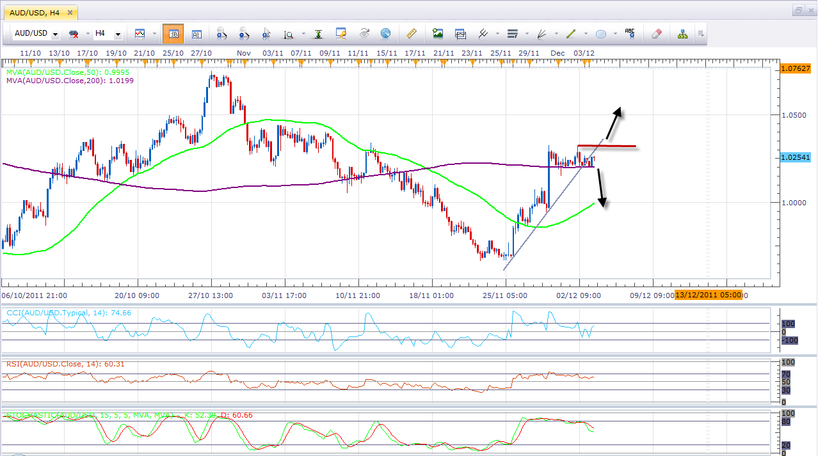Toggle the highlighted data window button

173,34
